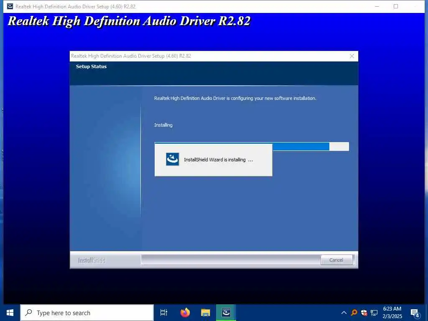Image resolution: width=428 pixels, height=321 pixels.
Task: Open the notification center with 4 notifications
Action: [x=415, y=313]
